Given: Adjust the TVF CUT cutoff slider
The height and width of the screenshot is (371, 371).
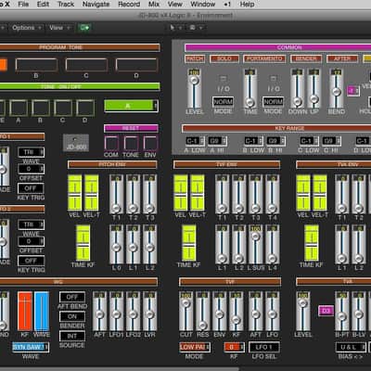Looking at the screenshot, I should pyautogui.click(x=185, y=311).
